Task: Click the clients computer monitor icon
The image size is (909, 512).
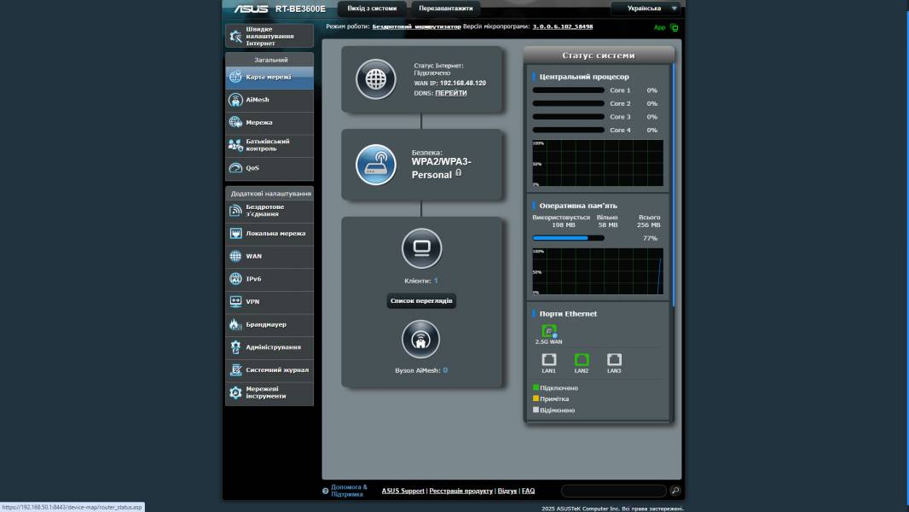Action: tap(421, 248)
